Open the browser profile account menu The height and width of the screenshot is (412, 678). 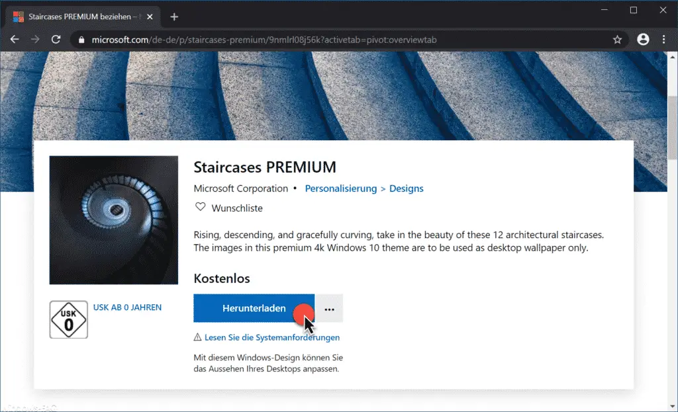tap(643, 40)
